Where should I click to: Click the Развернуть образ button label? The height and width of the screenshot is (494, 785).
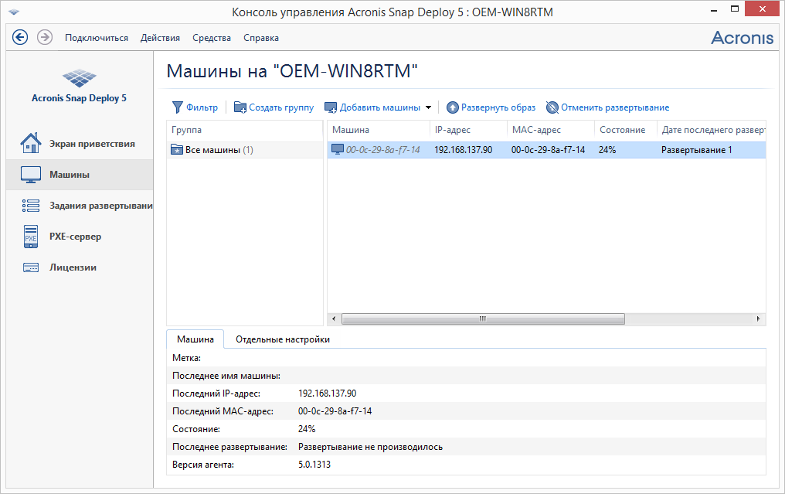[498, 107]
